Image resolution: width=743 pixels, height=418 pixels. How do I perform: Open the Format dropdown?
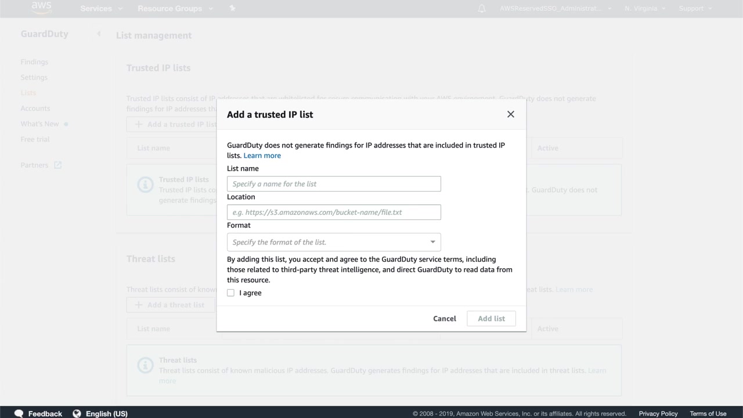tap(334, 242)
